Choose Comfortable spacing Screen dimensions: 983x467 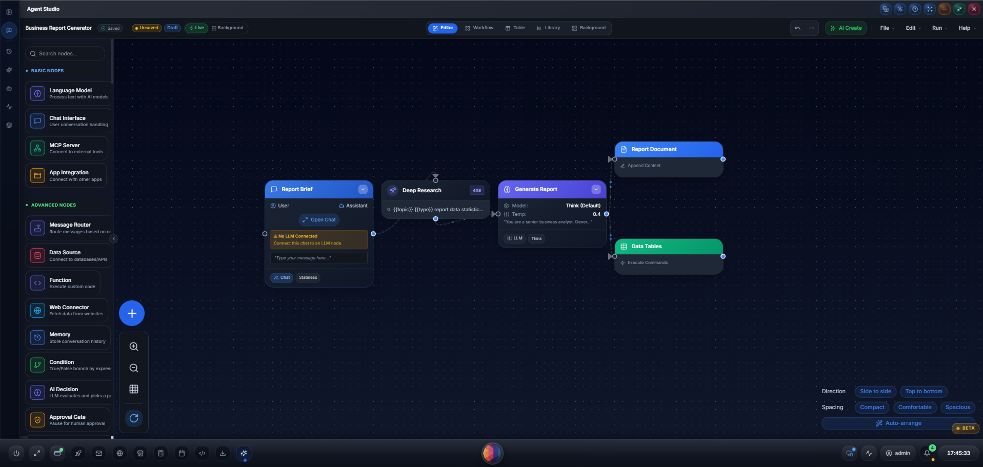[x=914, y=408]
